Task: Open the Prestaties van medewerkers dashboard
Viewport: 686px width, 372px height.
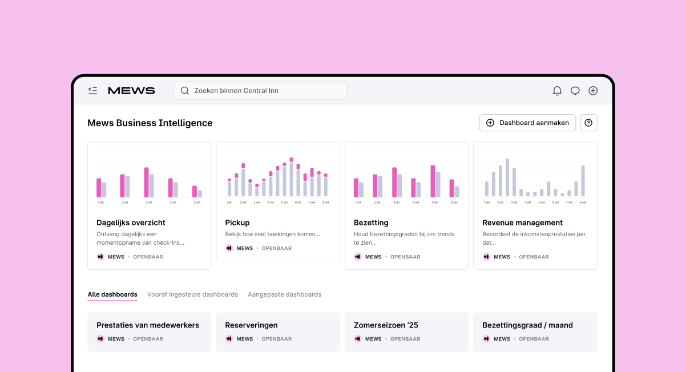Action: (x=148, y=326)
